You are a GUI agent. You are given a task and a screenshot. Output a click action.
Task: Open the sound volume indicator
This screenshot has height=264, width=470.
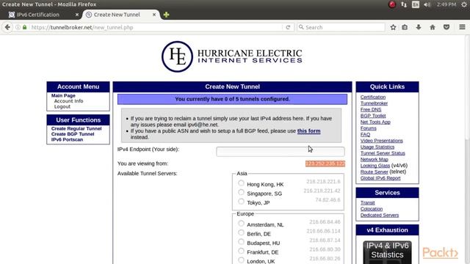(427, 4)
